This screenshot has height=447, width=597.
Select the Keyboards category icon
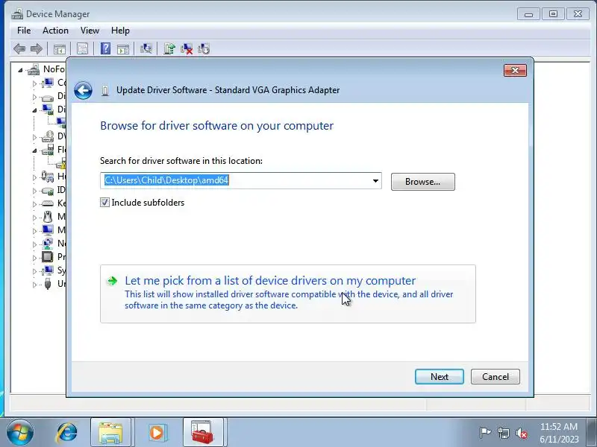(x=48, y=203)
